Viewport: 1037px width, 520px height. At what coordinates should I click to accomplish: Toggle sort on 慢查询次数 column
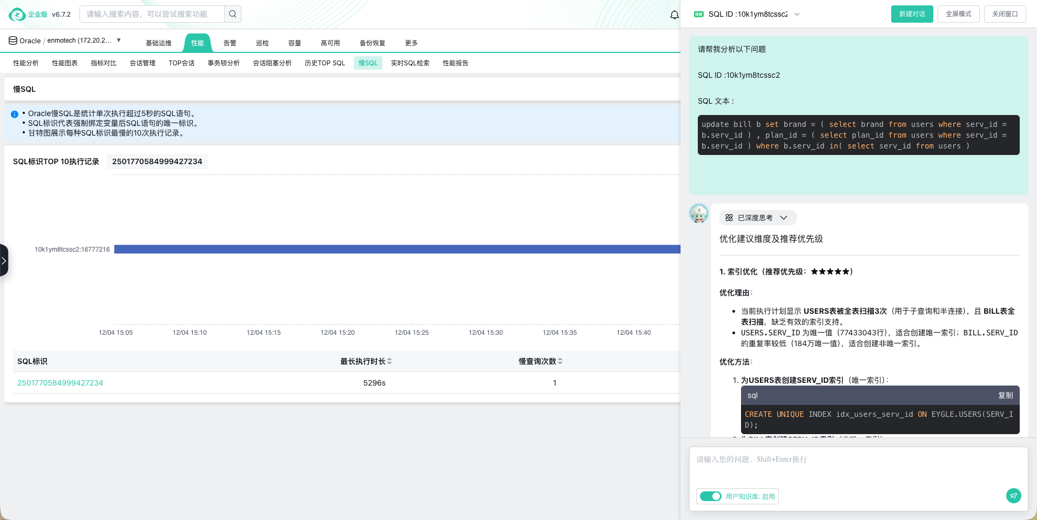(561, 361)
